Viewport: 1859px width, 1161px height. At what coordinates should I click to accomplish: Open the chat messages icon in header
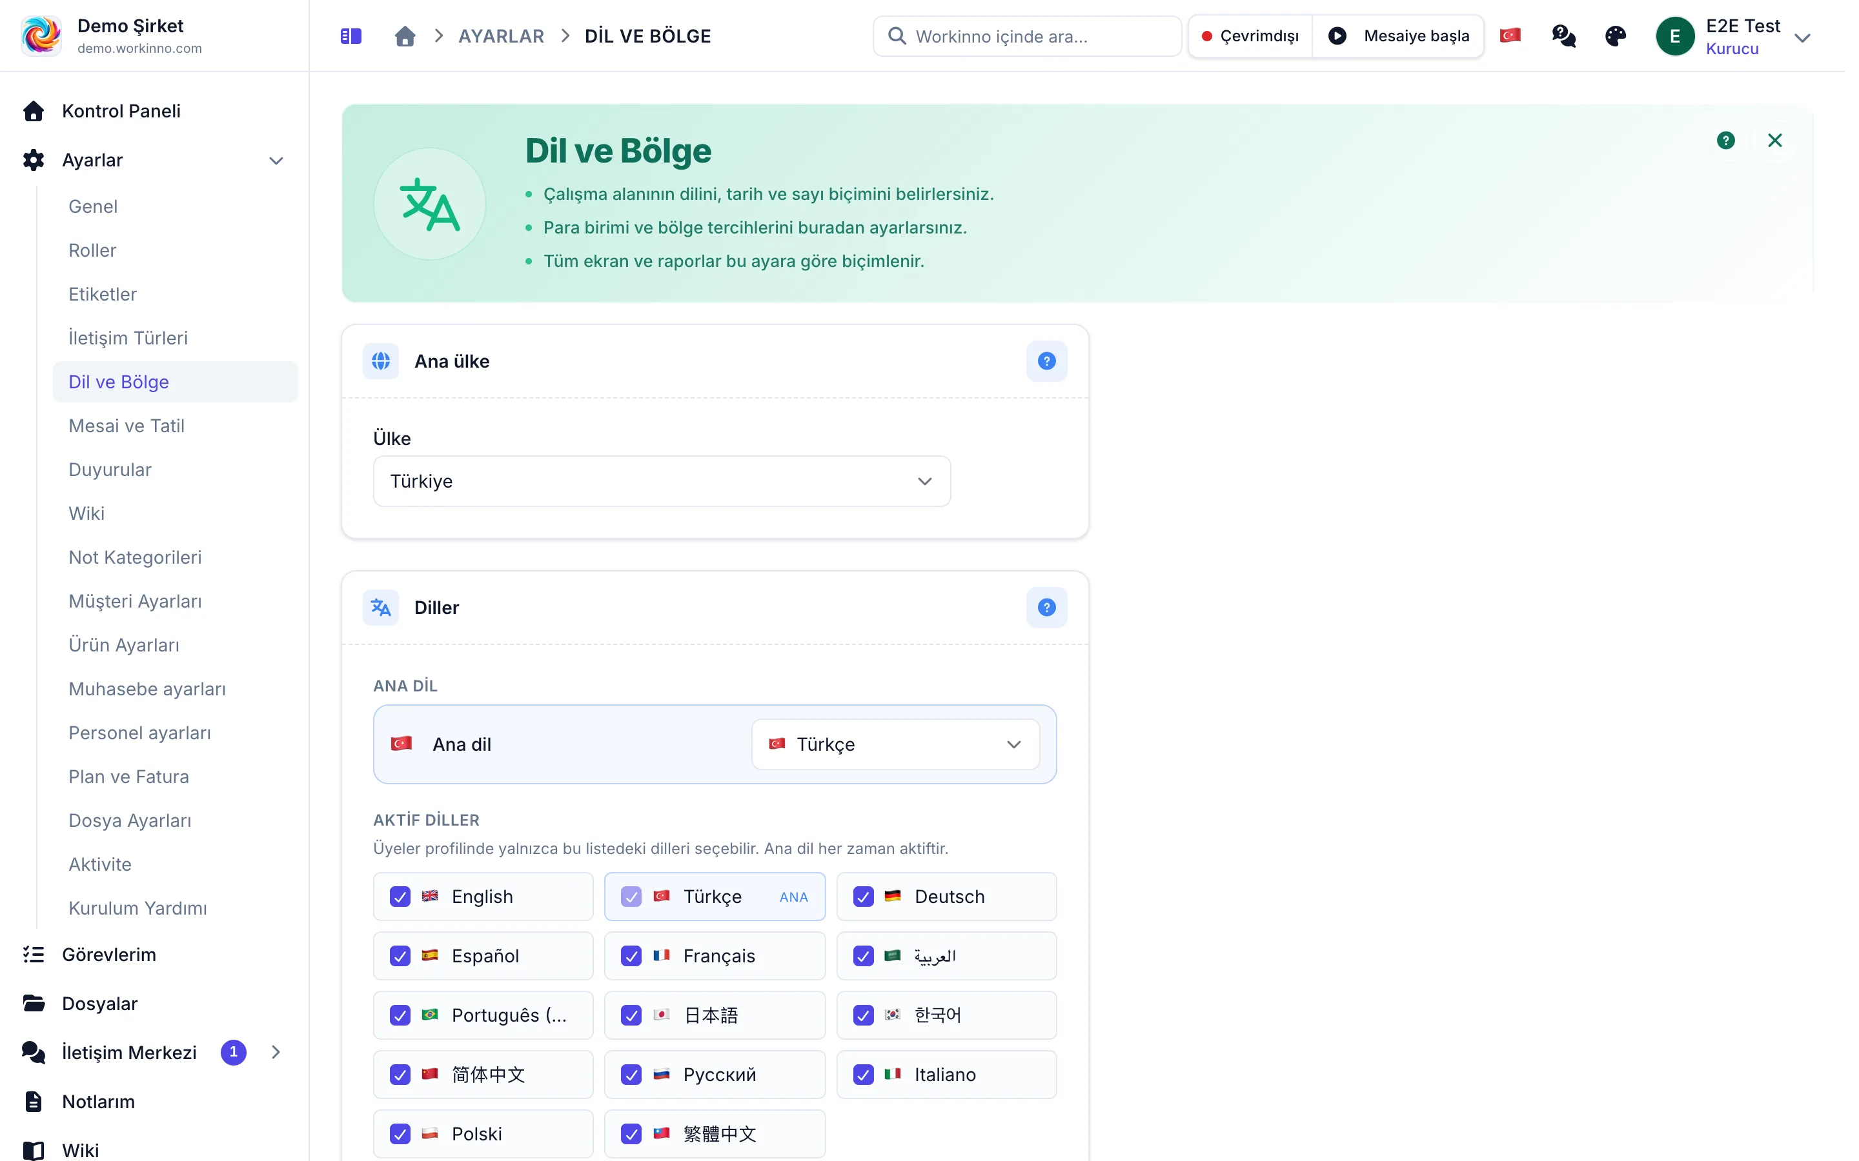tap(1563, 36)
